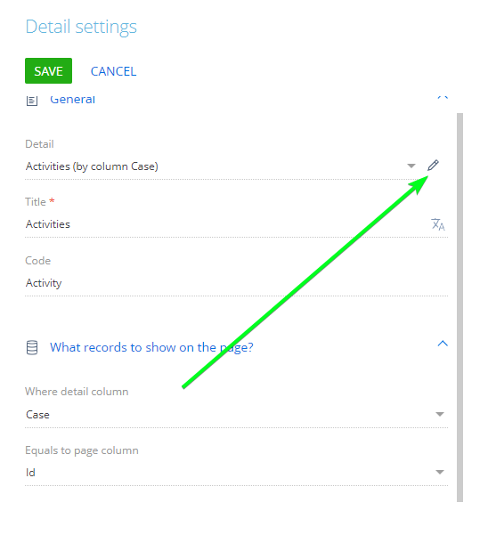Collapse the General section chevron
The width and height of the screenshot is (488, 535).
pyautogui.click(x=443, y=98)
